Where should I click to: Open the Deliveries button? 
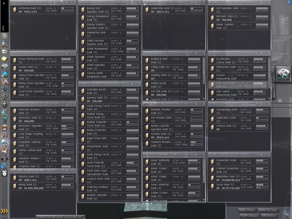269,216
